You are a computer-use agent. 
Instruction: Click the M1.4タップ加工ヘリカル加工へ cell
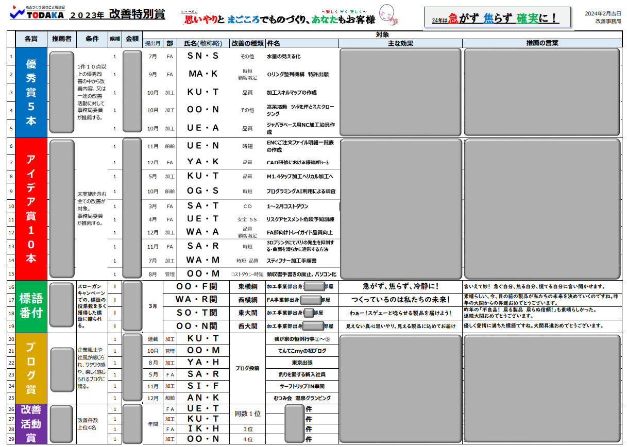point(300,176)
